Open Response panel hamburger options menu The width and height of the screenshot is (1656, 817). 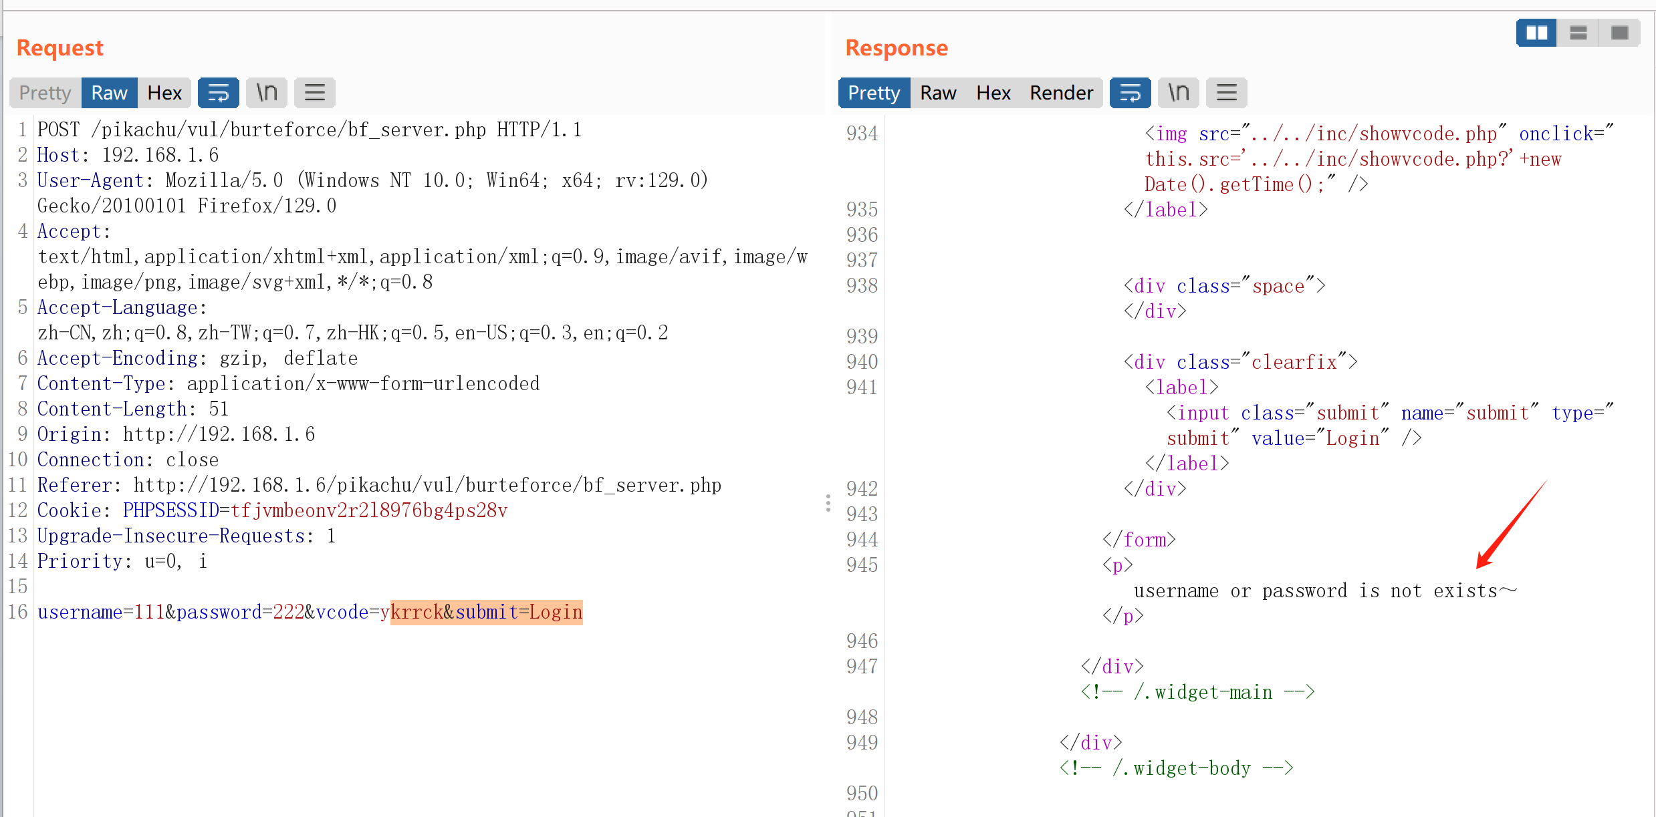[1226, 93]
